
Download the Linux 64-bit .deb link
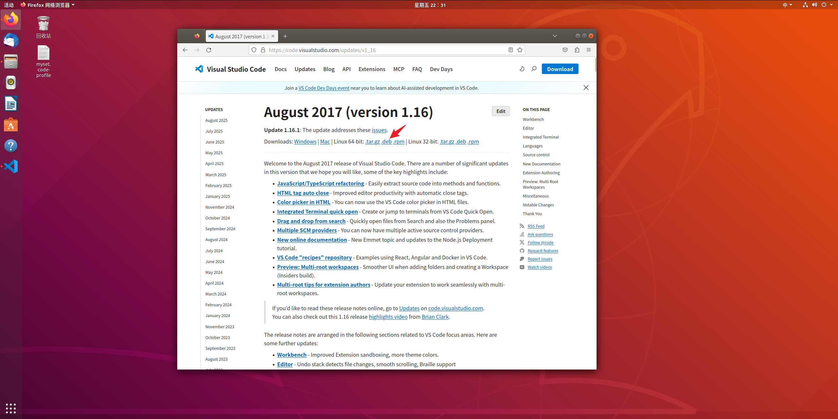coord(387,142)
